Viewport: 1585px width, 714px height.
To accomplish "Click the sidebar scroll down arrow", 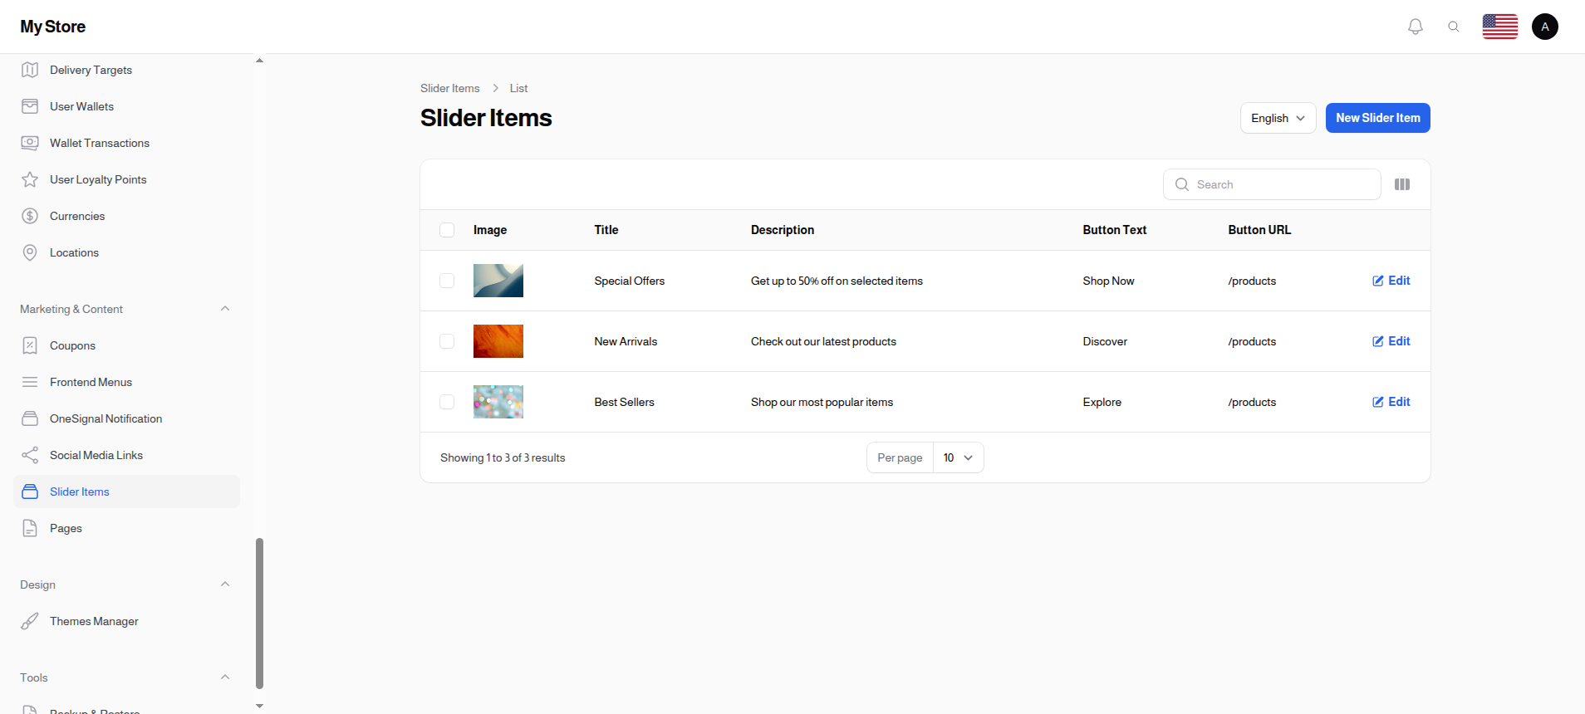I will tap(259, 706).
